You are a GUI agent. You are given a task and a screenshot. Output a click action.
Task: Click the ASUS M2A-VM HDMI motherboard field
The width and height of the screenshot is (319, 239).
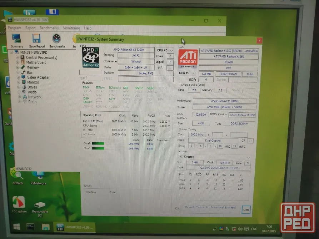click(225, 101)
